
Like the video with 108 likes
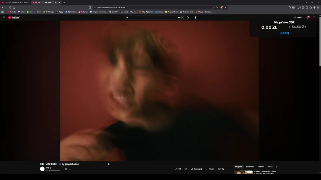click(178, 169)
